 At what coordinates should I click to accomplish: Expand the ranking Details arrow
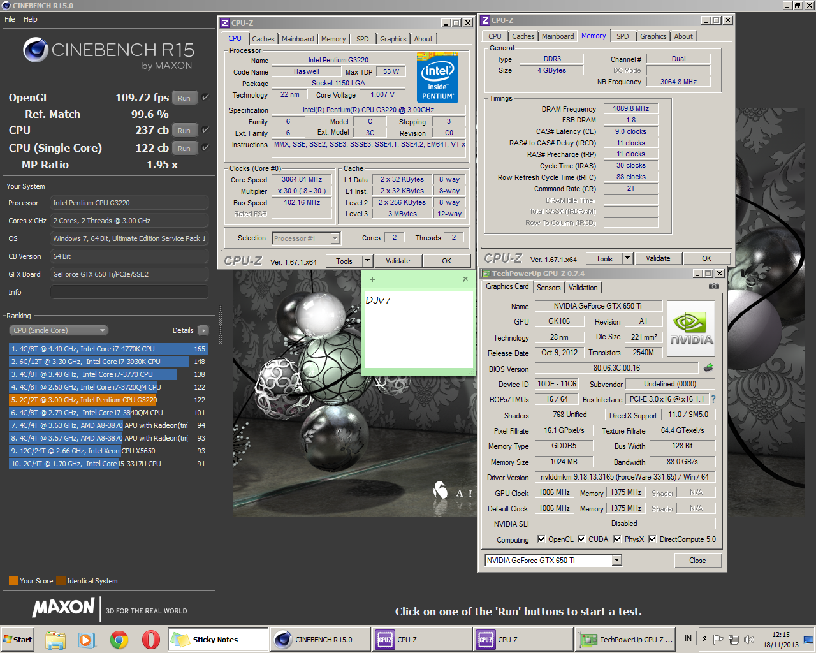203,330
